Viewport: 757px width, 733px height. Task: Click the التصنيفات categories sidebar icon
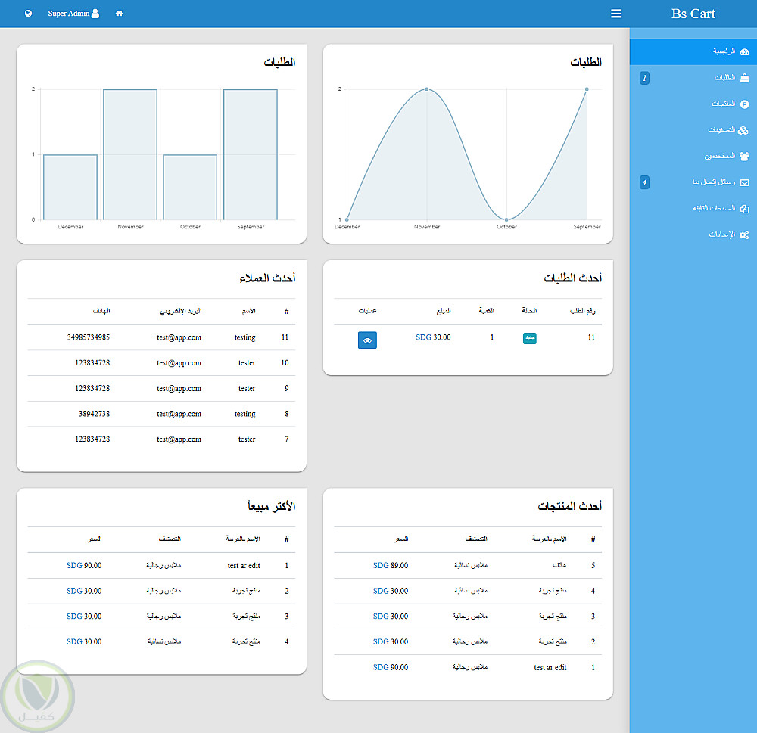pos(743,130)
